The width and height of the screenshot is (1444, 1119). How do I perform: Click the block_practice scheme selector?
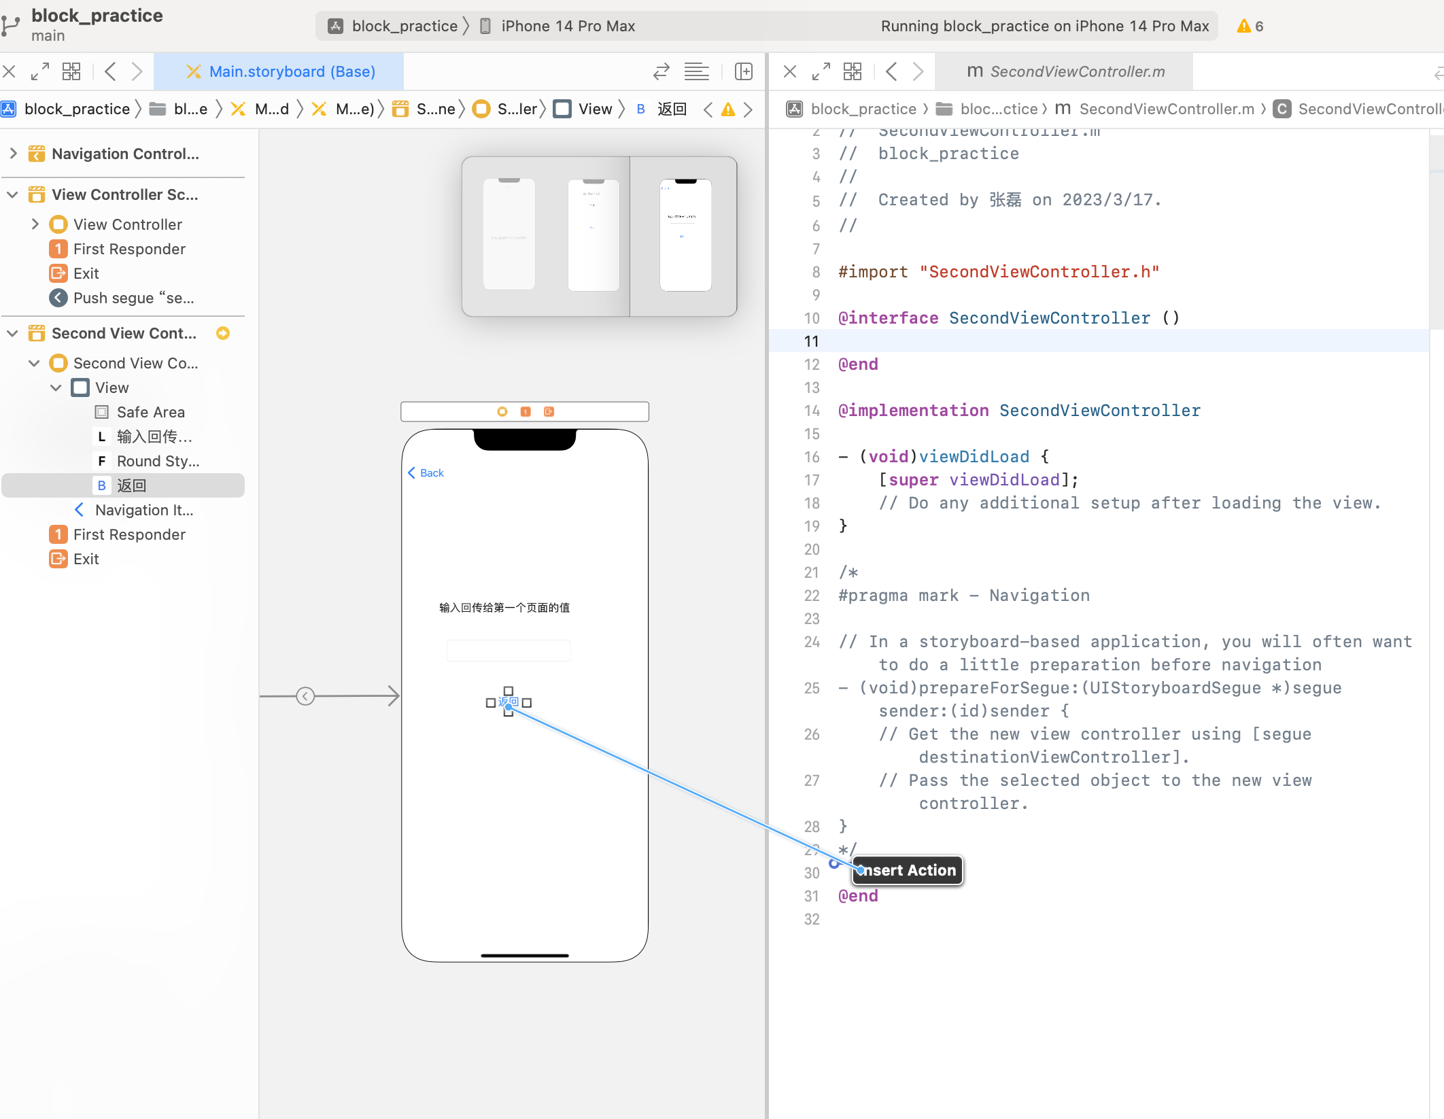coord(393,26)
